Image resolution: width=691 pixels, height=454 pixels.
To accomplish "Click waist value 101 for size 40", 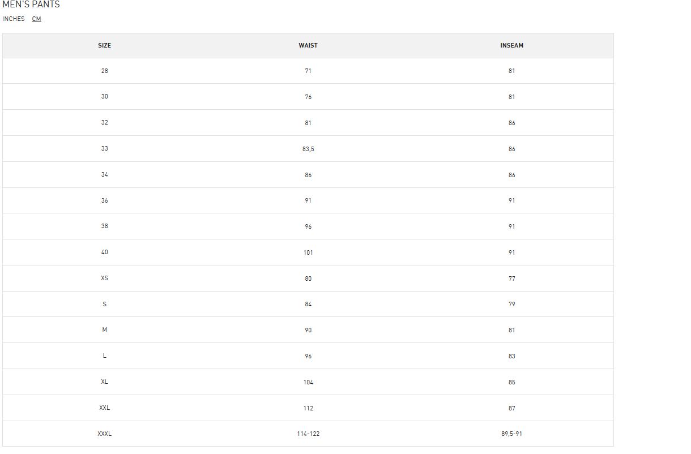I will coord(308,252).
